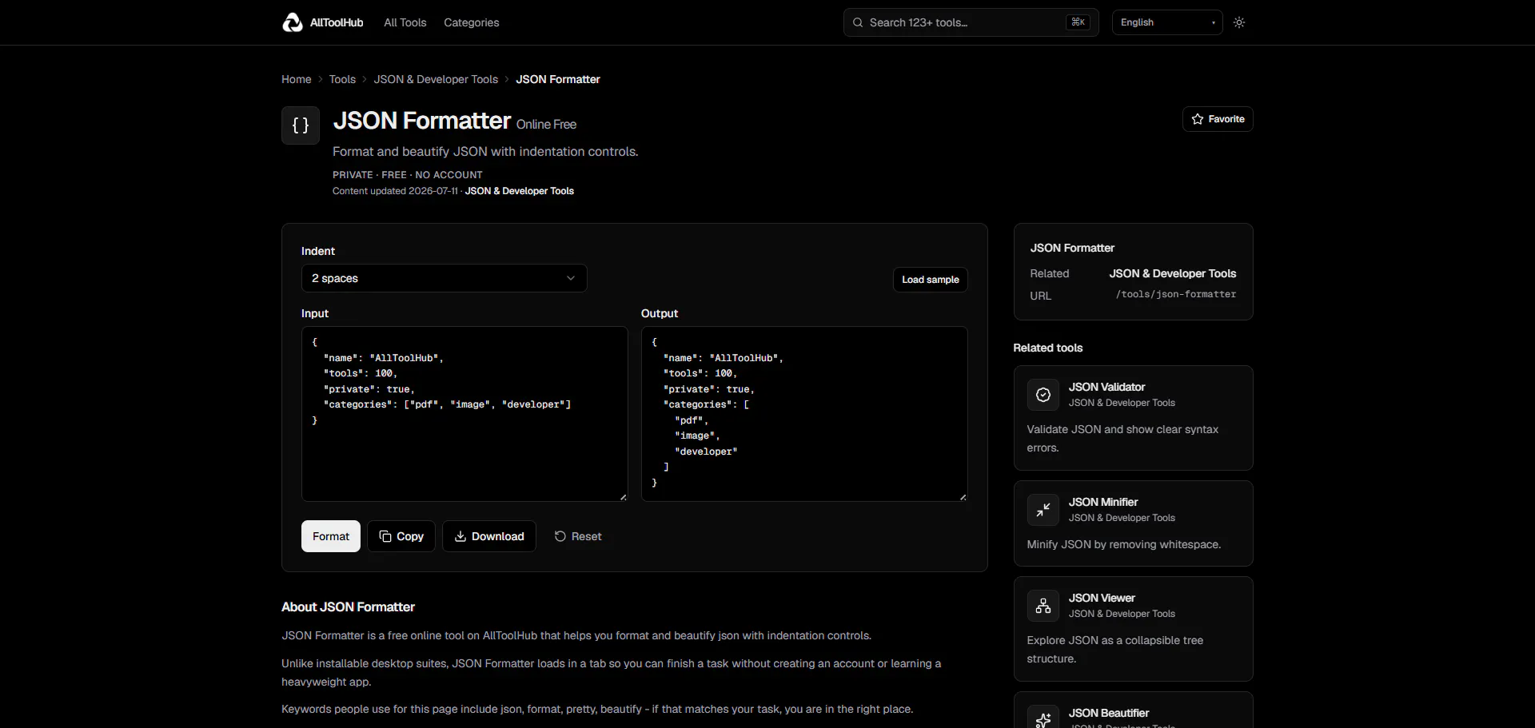Screen dimensions: 1535x728
Task: Open the Indent 2 spaces dropdown
Action: (x=445, y=278)
